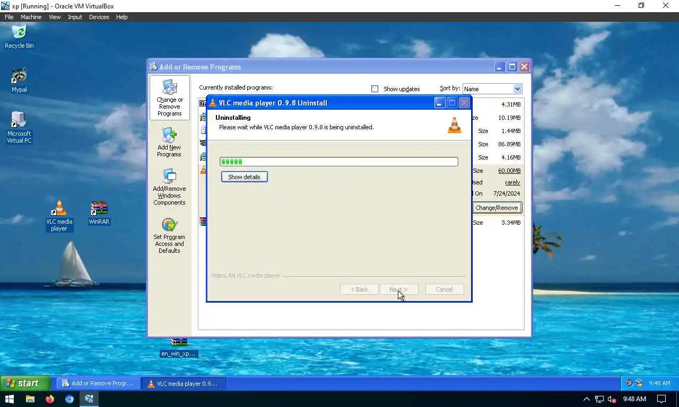
Task: Open the Sort by Name dropdown
Action: tap(492, 89)
